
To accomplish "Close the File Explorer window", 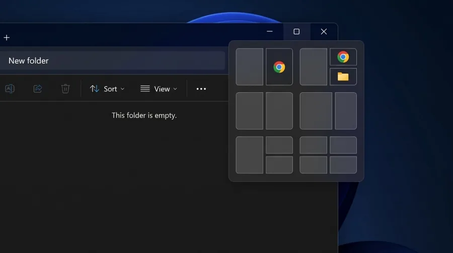I will 324,32.
